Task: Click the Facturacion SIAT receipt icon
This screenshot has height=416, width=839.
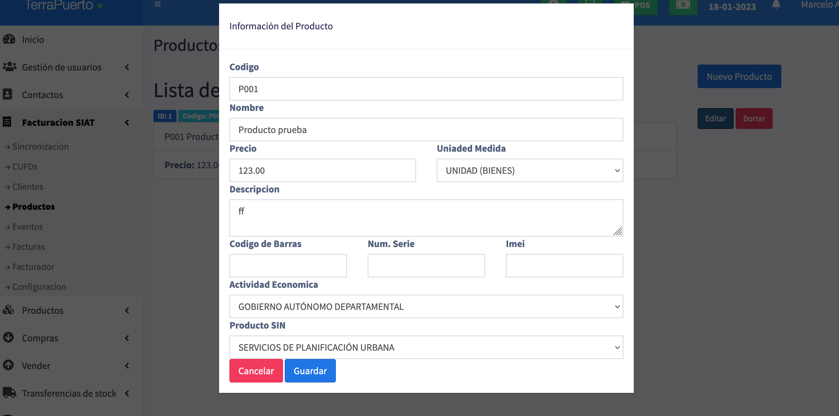Action: point(7,122)
